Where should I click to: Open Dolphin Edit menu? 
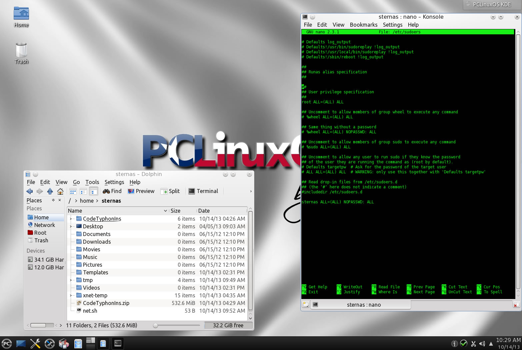click(45, 182)
